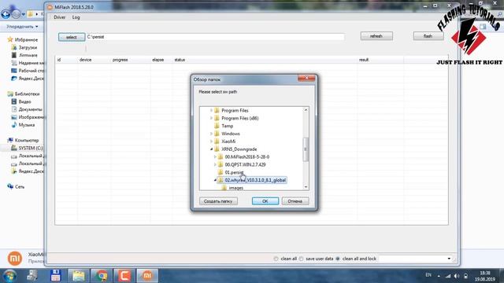
Task: Select the 00.QPST.WIN.2.7.429 folder icon
Action: [220, 164]
